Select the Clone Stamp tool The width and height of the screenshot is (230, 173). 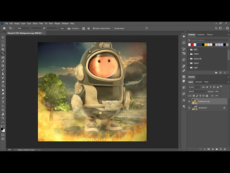(3, 74)
